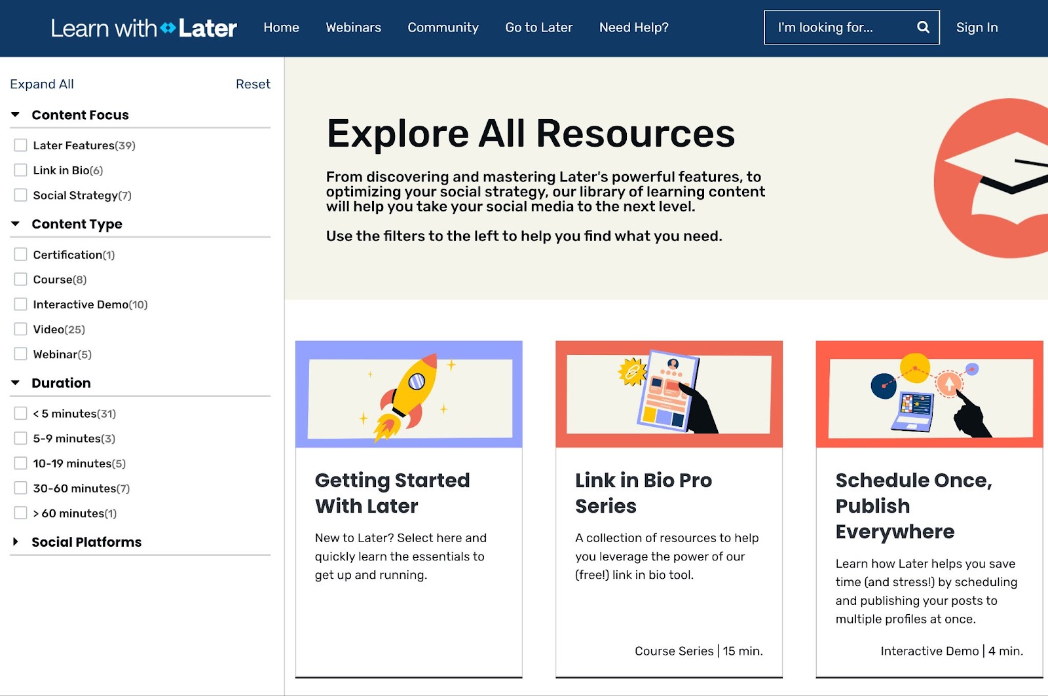
Task: Check the > 60 minutes duration
Action: pyautogui.click(x=20, y=513)
